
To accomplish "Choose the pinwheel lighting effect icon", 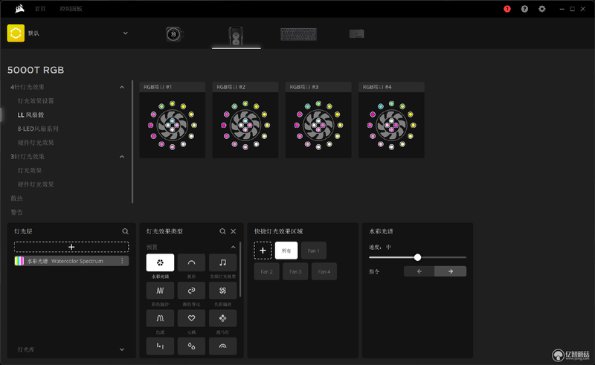I will (222, 290).
